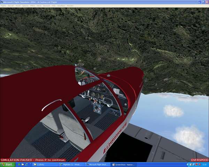Open the Views menu

pyautogui.click(x=39, y=6)
